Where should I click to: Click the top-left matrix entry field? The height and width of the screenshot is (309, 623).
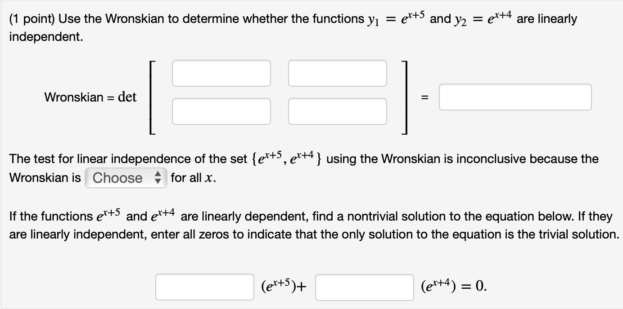point(221,73)
